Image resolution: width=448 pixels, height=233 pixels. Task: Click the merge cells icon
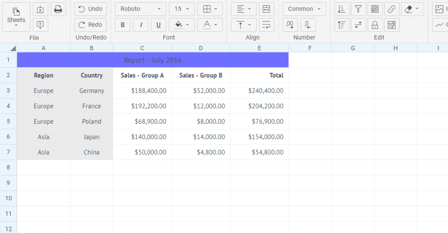coord(266,9)
